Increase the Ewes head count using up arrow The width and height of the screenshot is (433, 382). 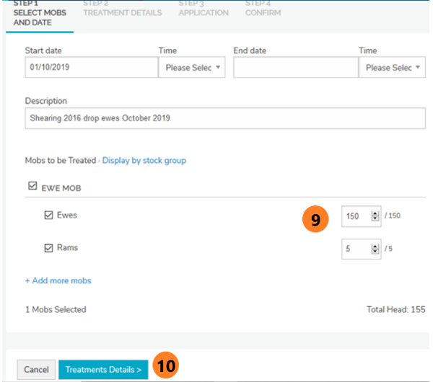tap(375, 213)
